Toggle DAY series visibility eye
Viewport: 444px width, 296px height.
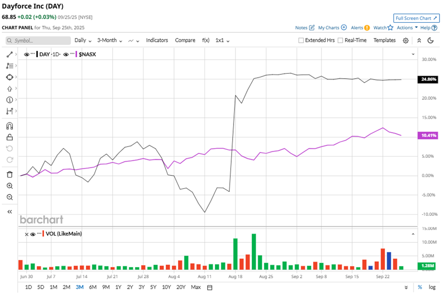(x=27, y=55)
